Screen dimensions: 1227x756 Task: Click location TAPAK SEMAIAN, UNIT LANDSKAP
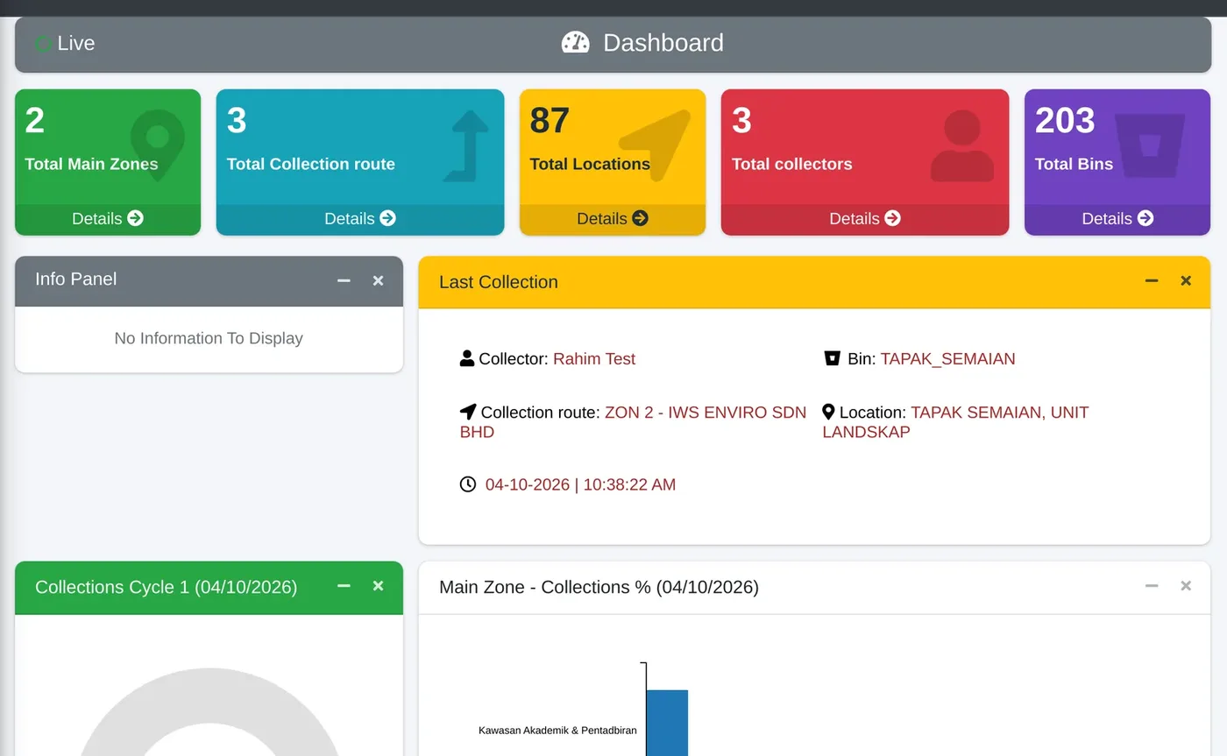click(955, 422)
